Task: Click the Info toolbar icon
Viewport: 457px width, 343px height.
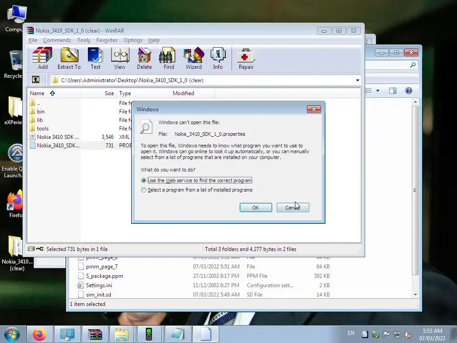Action: coord(218,59)
